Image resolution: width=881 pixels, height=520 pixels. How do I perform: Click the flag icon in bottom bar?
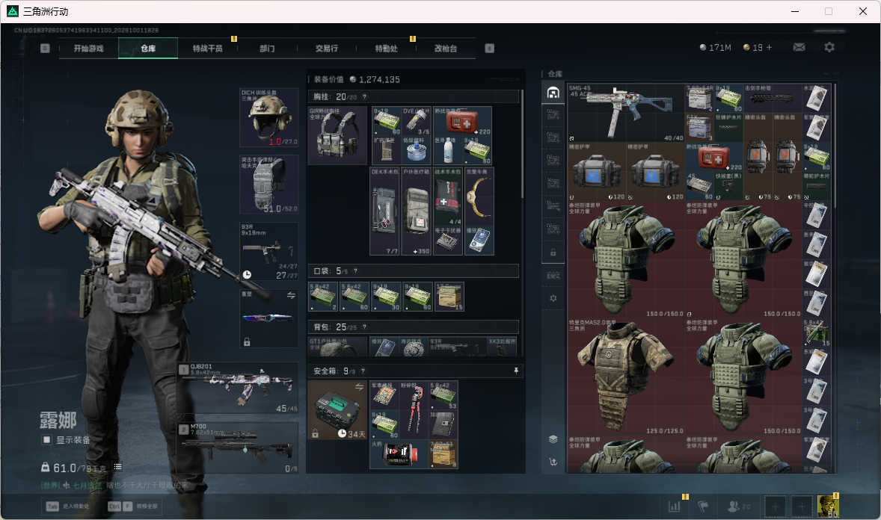coord(703,507)
